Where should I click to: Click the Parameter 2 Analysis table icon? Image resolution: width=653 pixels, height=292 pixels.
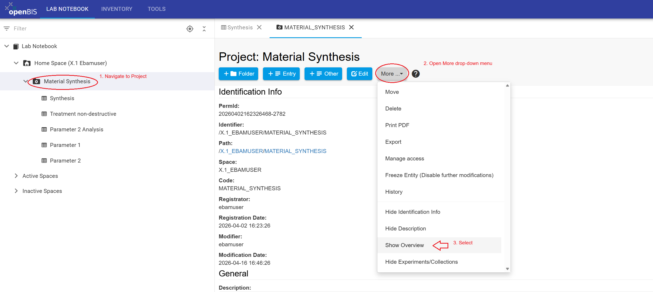click(44, 129)
